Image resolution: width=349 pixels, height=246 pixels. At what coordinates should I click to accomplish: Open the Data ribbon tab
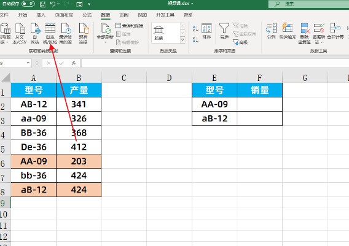pyautogui.click(x=105, y=15)
